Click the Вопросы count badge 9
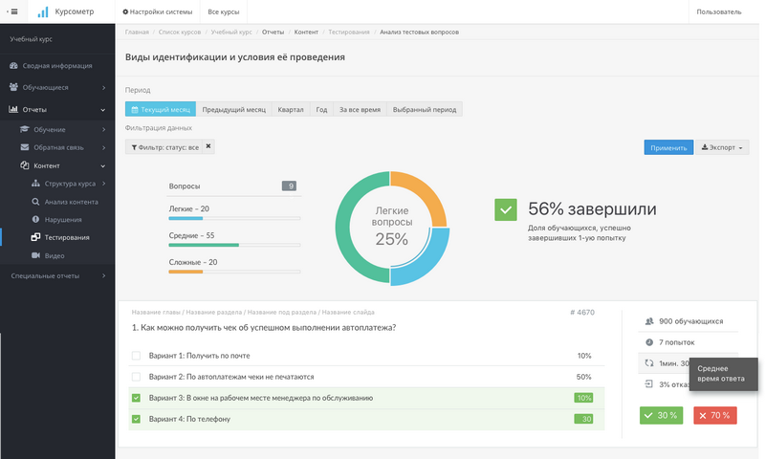This screenshot has width=765, height=459. pyautogui.click(x=289, y=186)
